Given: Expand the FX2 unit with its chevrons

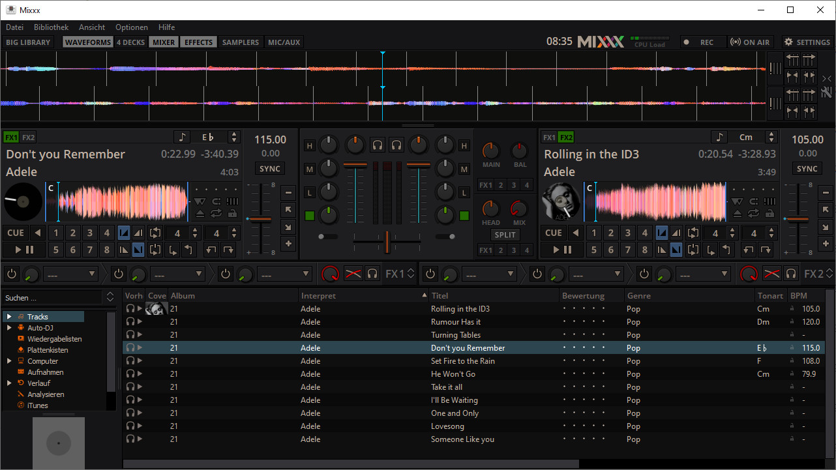Looking at the screenshot, I should (829, 274).
